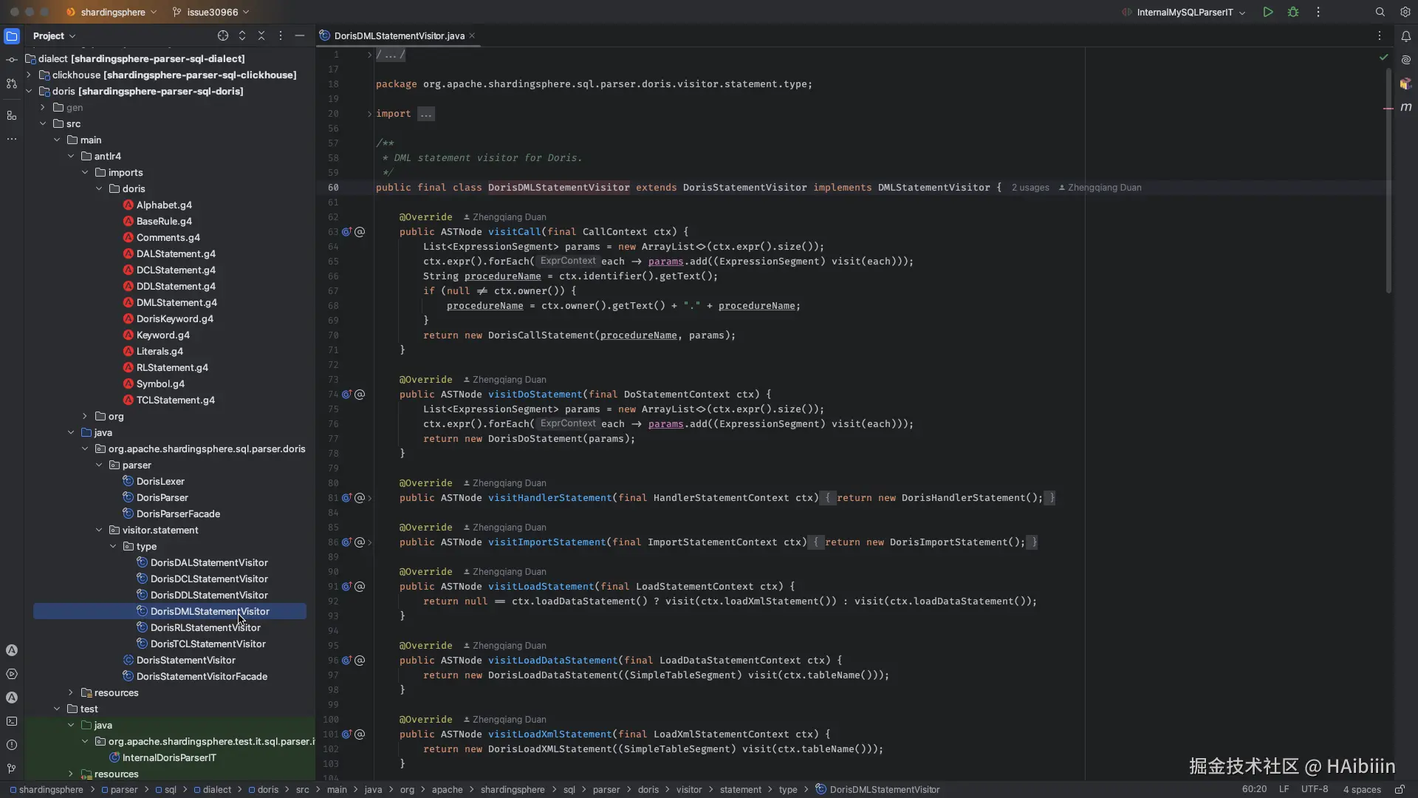
Task: Open IDE Settings via the gear icon
Action: point(1405,12)
